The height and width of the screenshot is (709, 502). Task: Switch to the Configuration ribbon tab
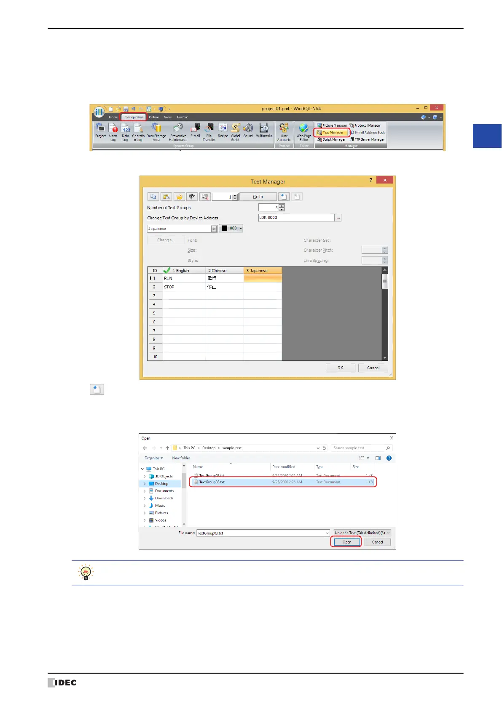click(x=134, y=117)
